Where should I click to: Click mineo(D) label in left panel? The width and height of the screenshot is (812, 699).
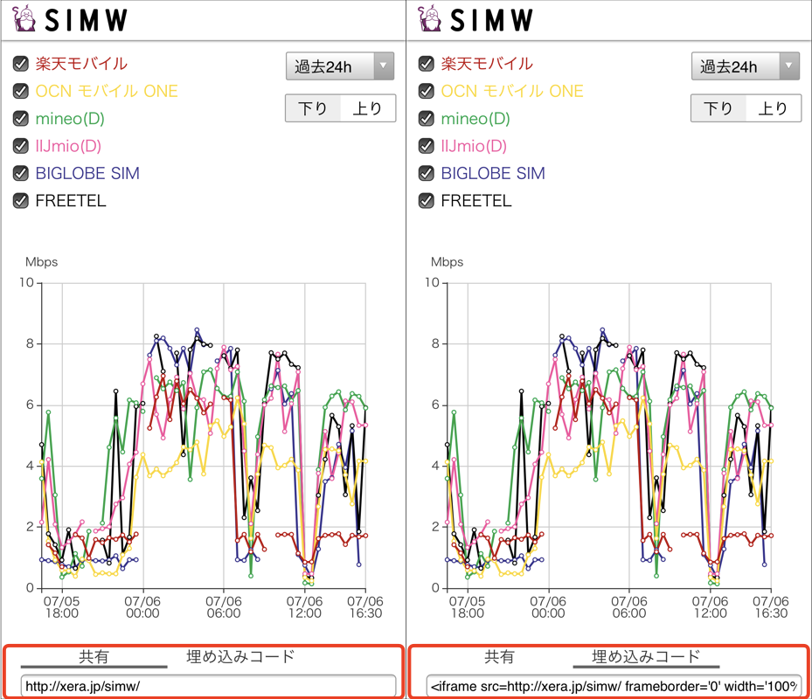[x=70, y=119]
